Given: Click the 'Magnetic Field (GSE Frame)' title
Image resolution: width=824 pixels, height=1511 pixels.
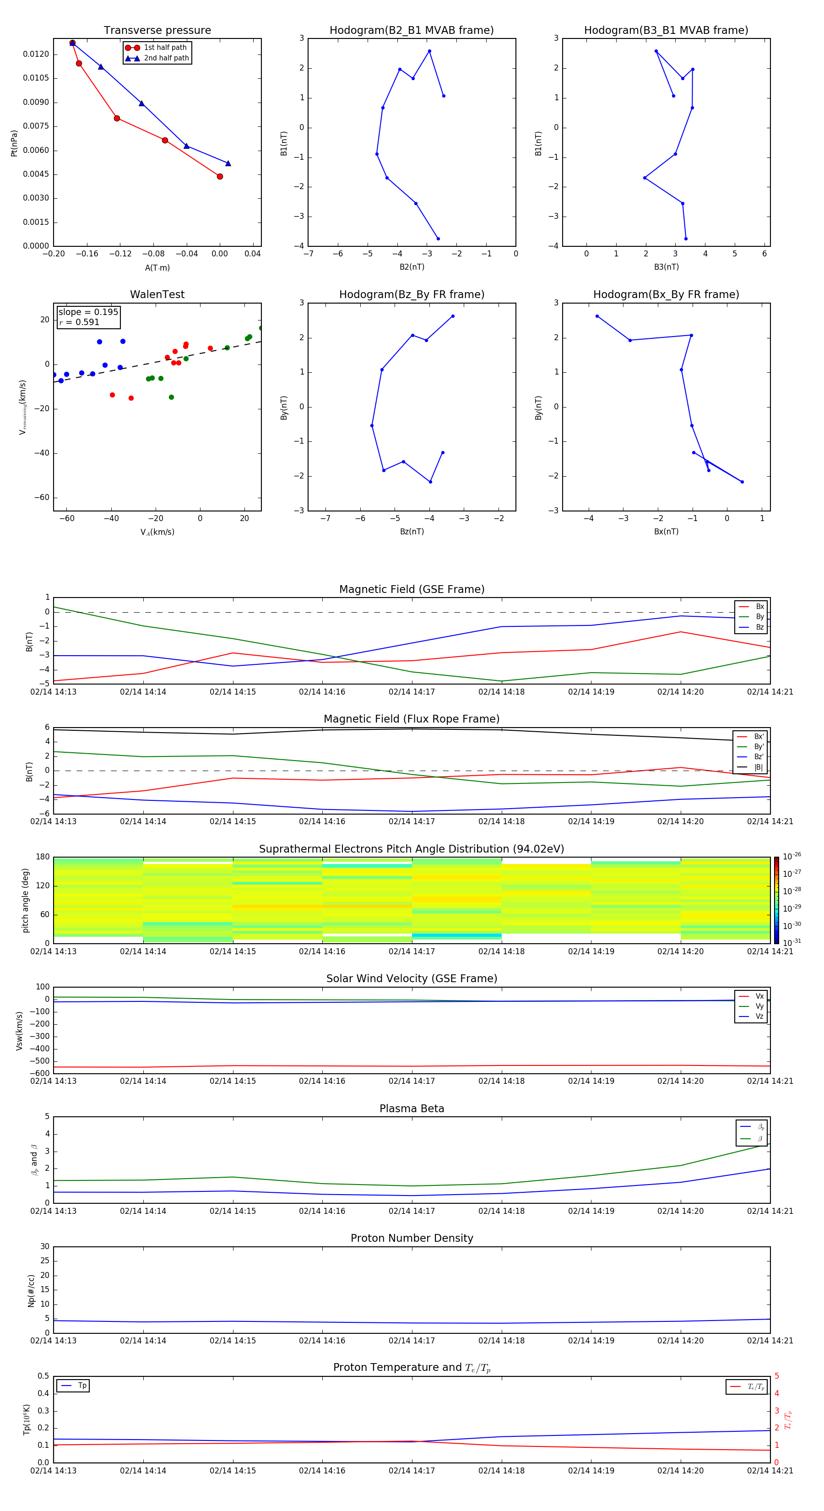Looking at the screenshot, I should pyautogui.click(x=412, y=589).
